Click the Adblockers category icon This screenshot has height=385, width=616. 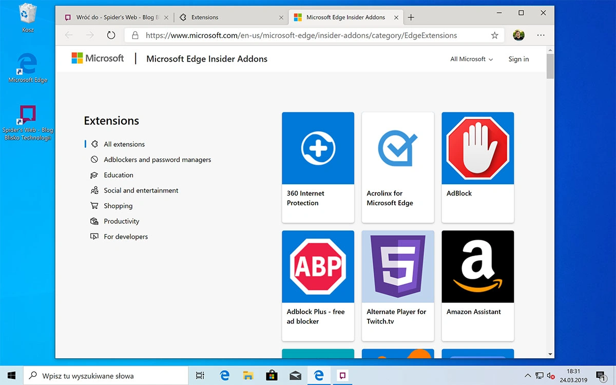tap(94, 160)
